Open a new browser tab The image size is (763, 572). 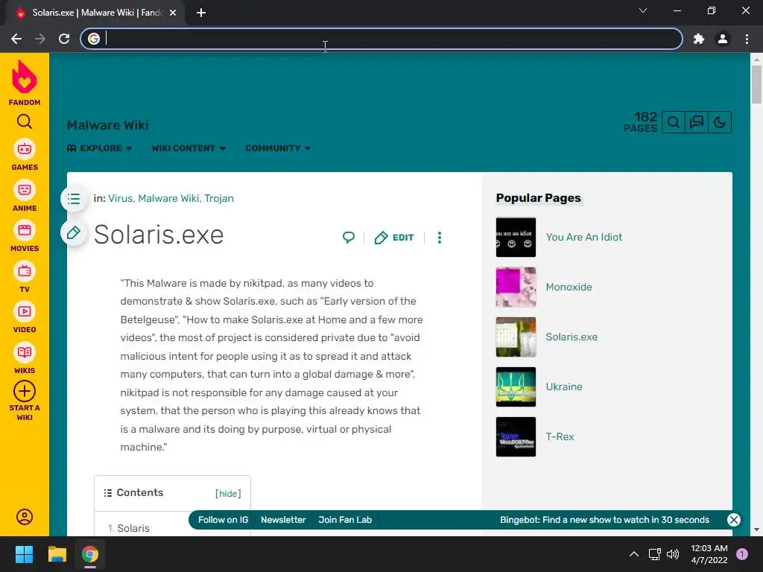[x=201, y=13]
